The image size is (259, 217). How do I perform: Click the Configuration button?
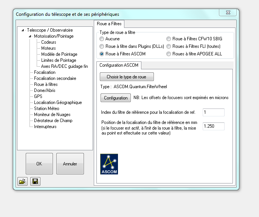pyautogui.click(x=116, y=98)
